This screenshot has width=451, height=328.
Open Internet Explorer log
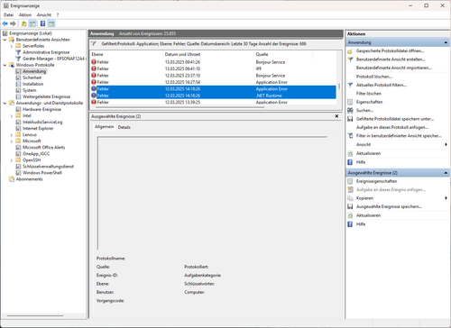[x=38, y=128]
